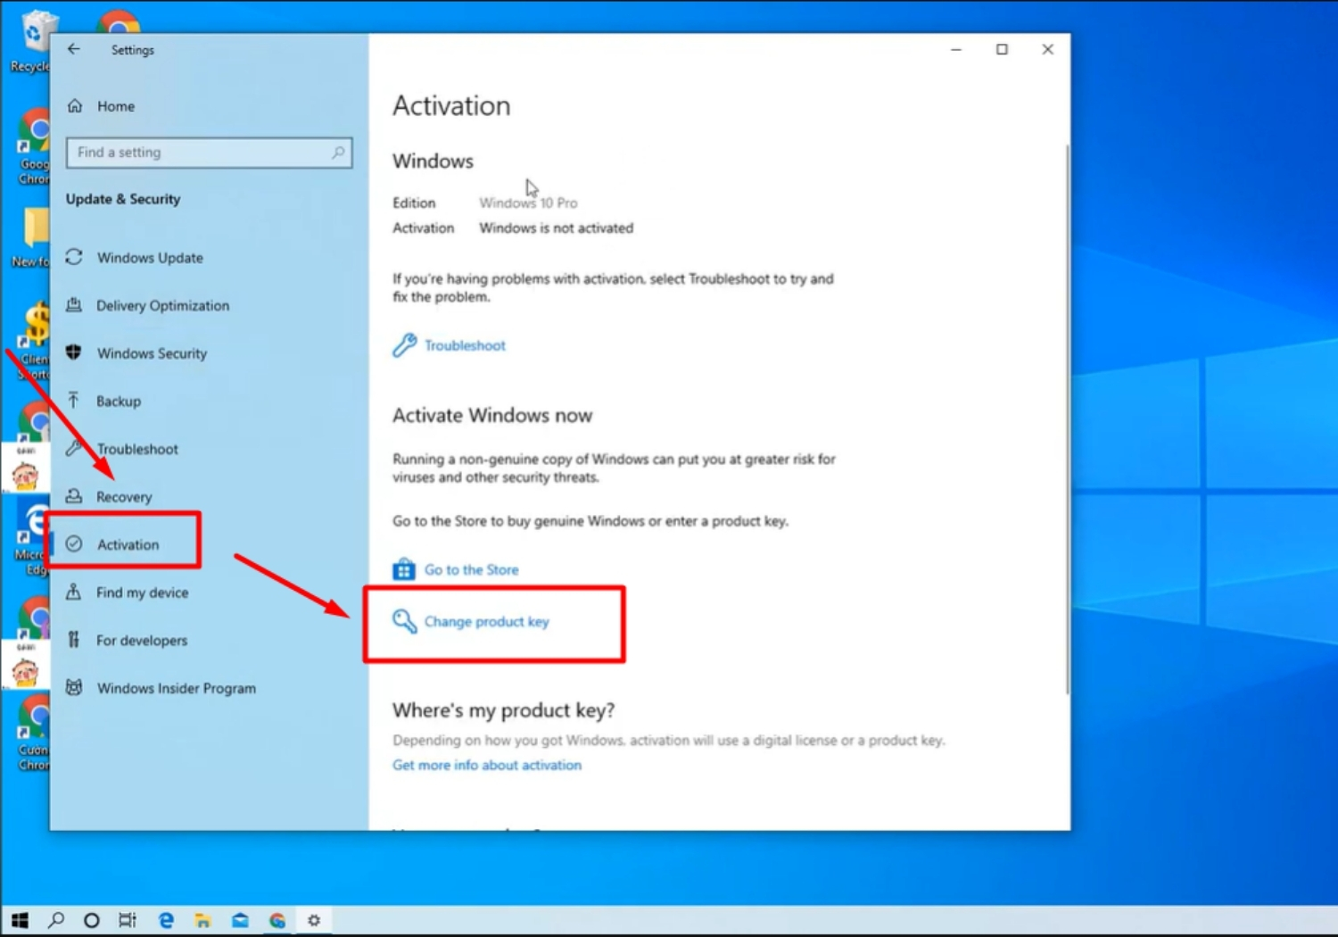Click the wrench icon beside Troubleshoot link
Viewport: 1338px width, 937px height.
[405, 345]
